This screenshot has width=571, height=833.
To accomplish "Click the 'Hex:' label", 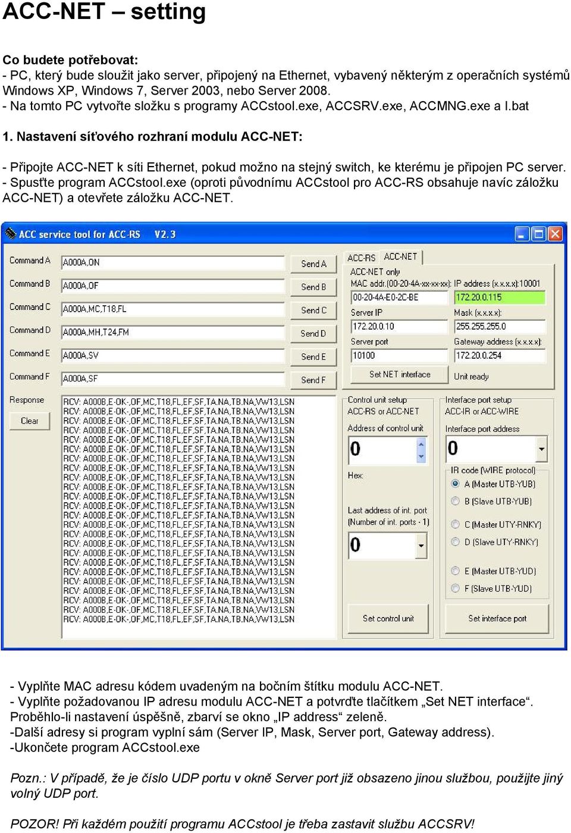I will tap(356, 475).
